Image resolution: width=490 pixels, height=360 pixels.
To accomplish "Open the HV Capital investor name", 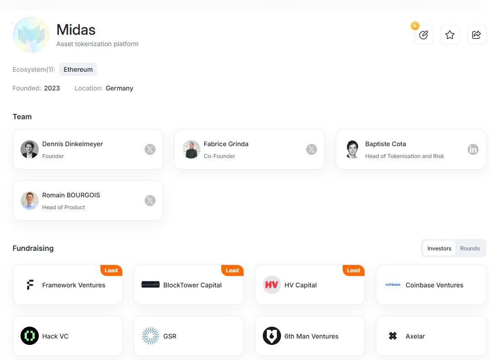I will coord(301,285).
